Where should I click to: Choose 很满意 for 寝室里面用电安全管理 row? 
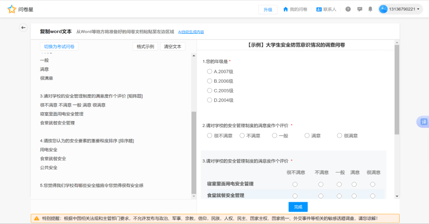(x=373, y=184)
